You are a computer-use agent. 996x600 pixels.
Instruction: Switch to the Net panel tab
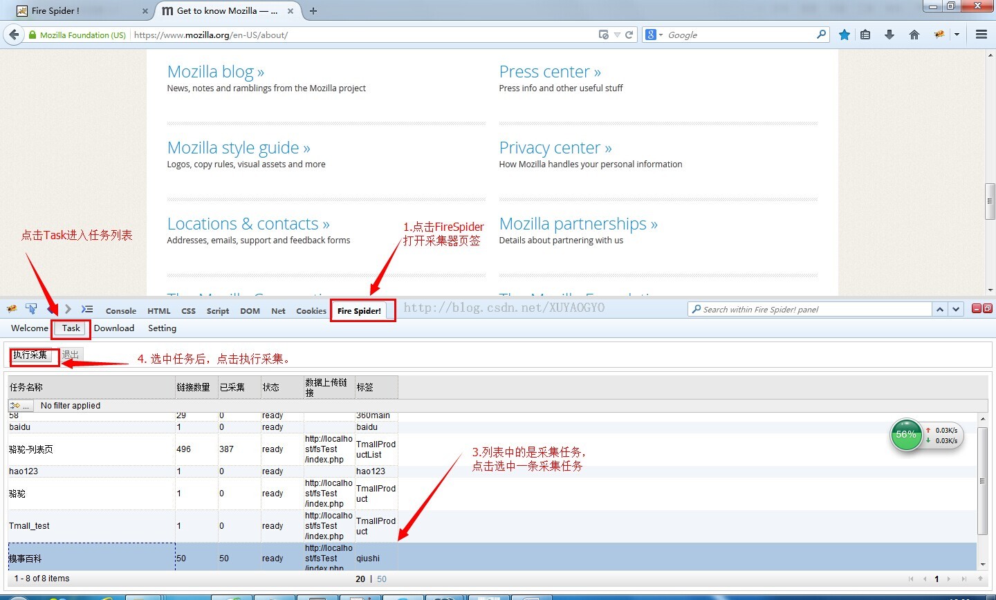click(278, 311)
